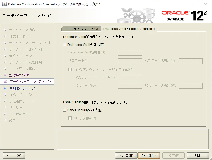The width and height of the screenshot is (212, 160).
Task: Click the データベース資格証明 step in sidebar
Action: click(x=25, y=62)
